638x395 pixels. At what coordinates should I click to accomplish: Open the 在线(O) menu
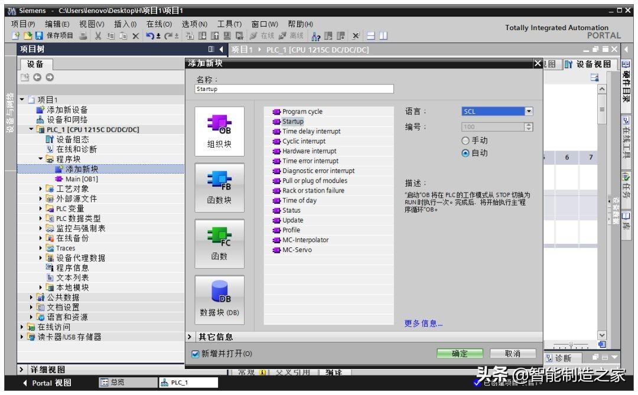click(159, 24)
